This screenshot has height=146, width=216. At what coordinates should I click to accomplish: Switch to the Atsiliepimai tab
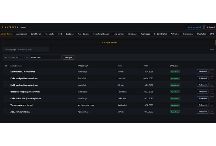(x=22, y=34)
